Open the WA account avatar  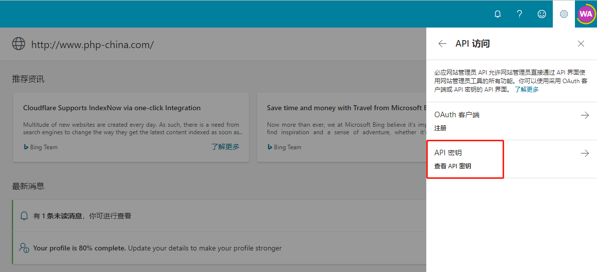(x=585, y=14)
